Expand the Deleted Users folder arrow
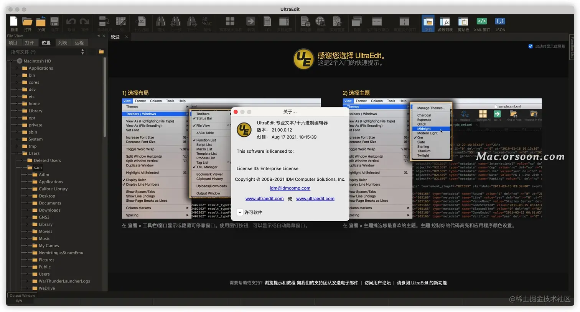Image resolution: width=580 pixels, height=312 pixels. tap(23, 160)
